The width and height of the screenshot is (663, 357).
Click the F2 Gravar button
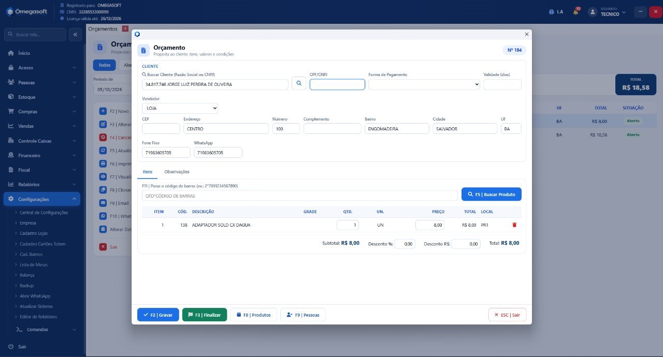tap(158, 315)
